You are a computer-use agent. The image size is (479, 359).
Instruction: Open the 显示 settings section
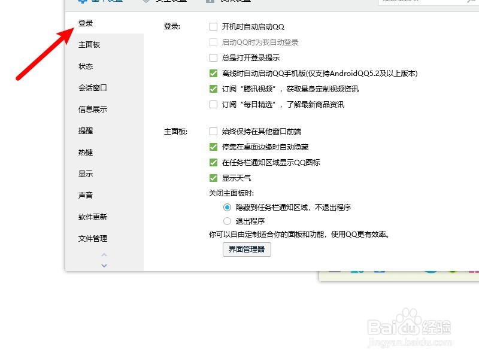(86, 174)
